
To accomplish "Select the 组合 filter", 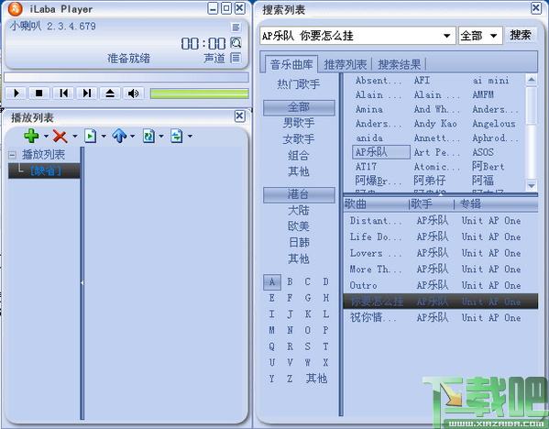I will coord(299,155).
